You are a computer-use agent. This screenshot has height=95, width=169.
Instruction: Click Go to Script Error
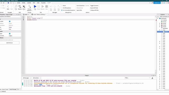click(x=81, y=6)
